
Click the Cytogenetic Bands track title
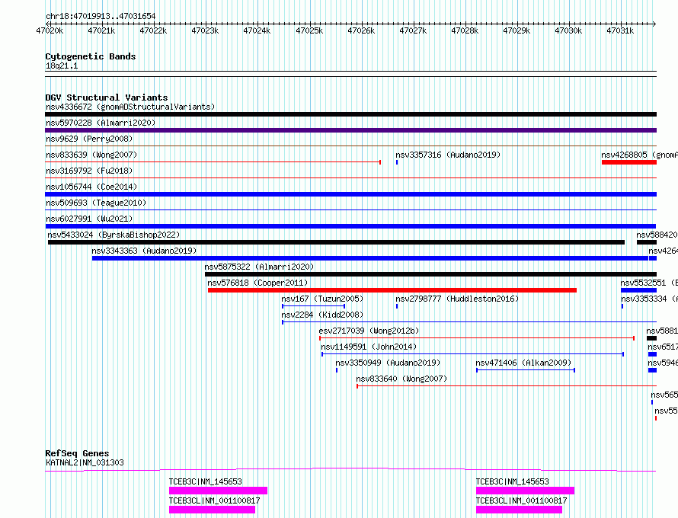[91, 56]
